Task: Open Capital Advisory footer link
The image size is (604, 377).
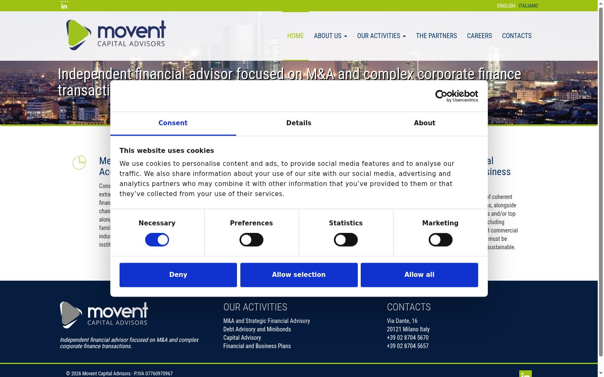Action: (x=242, y=338)
